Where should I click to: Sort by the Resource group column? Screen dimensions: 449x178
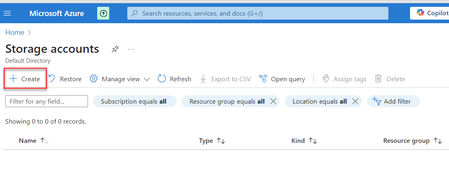click(412, 141)
